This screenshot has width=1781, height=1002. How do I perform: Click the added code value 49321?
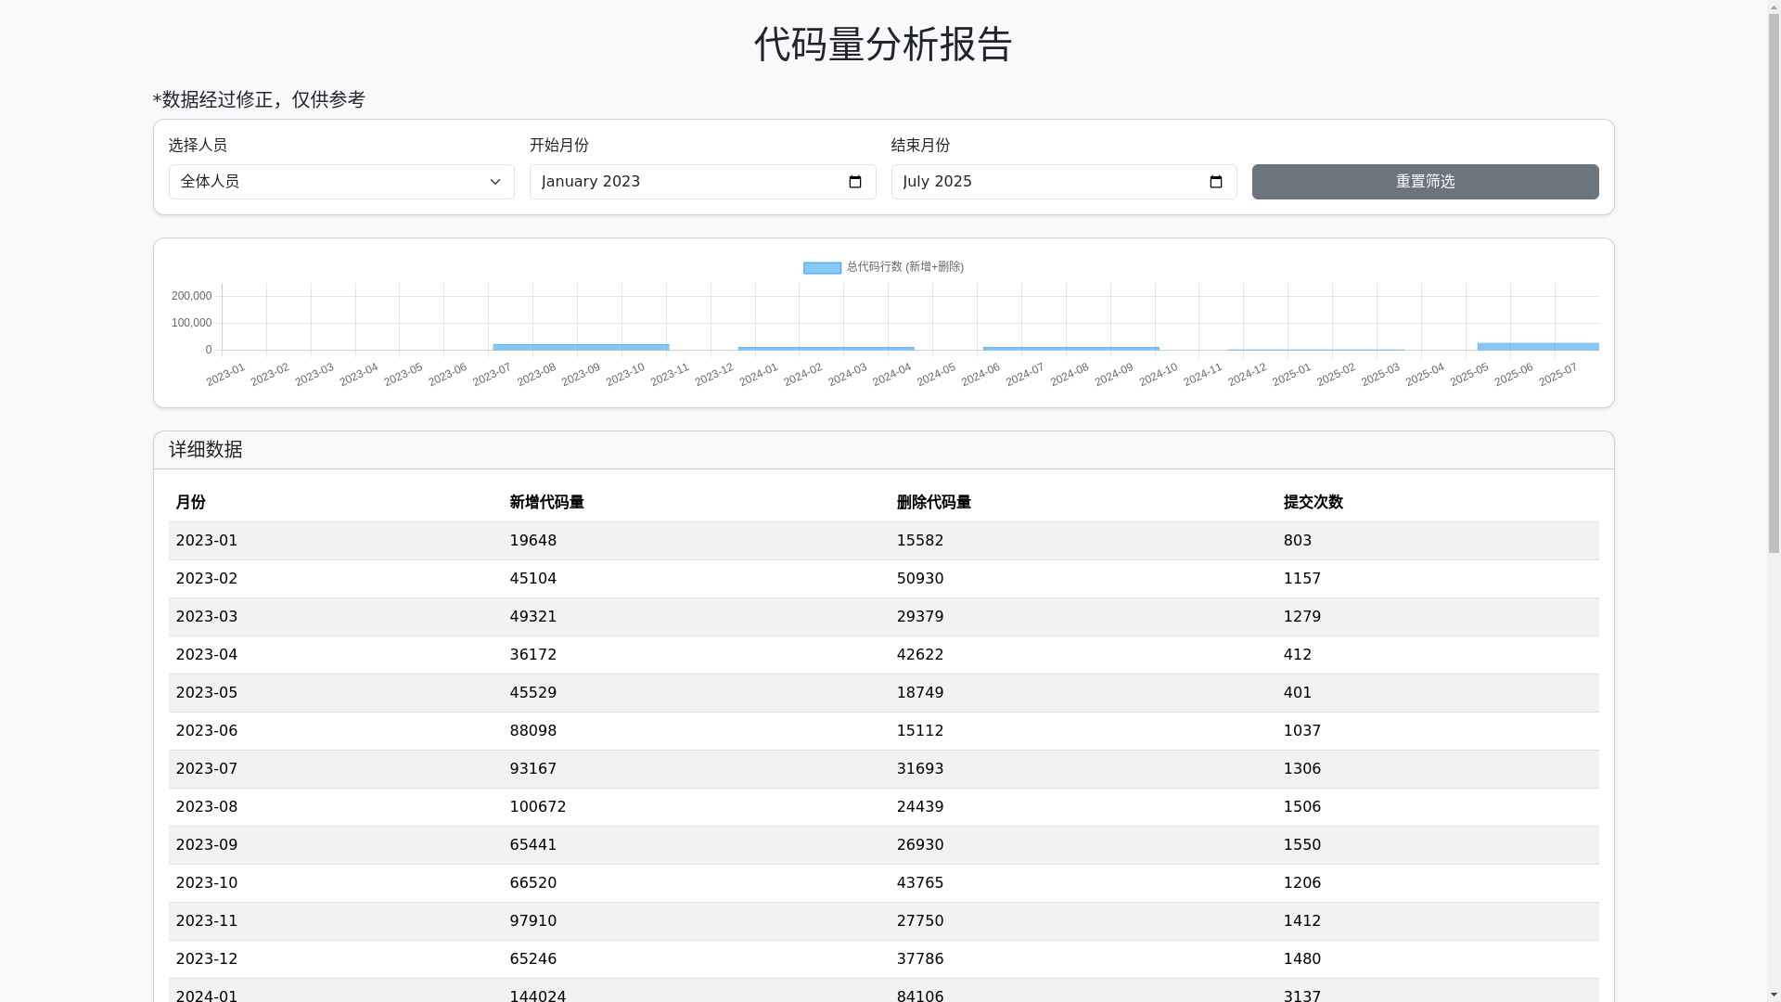(532, 616)
